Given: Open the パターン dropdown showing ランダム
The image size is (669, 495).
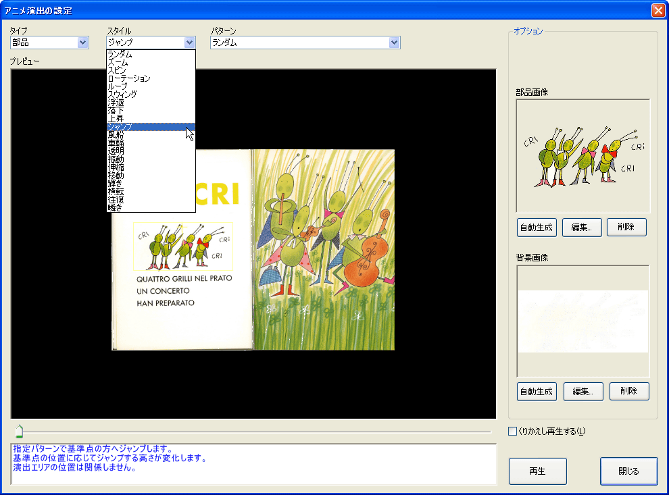Looking at the screenshot, I should tap(305, 43).
